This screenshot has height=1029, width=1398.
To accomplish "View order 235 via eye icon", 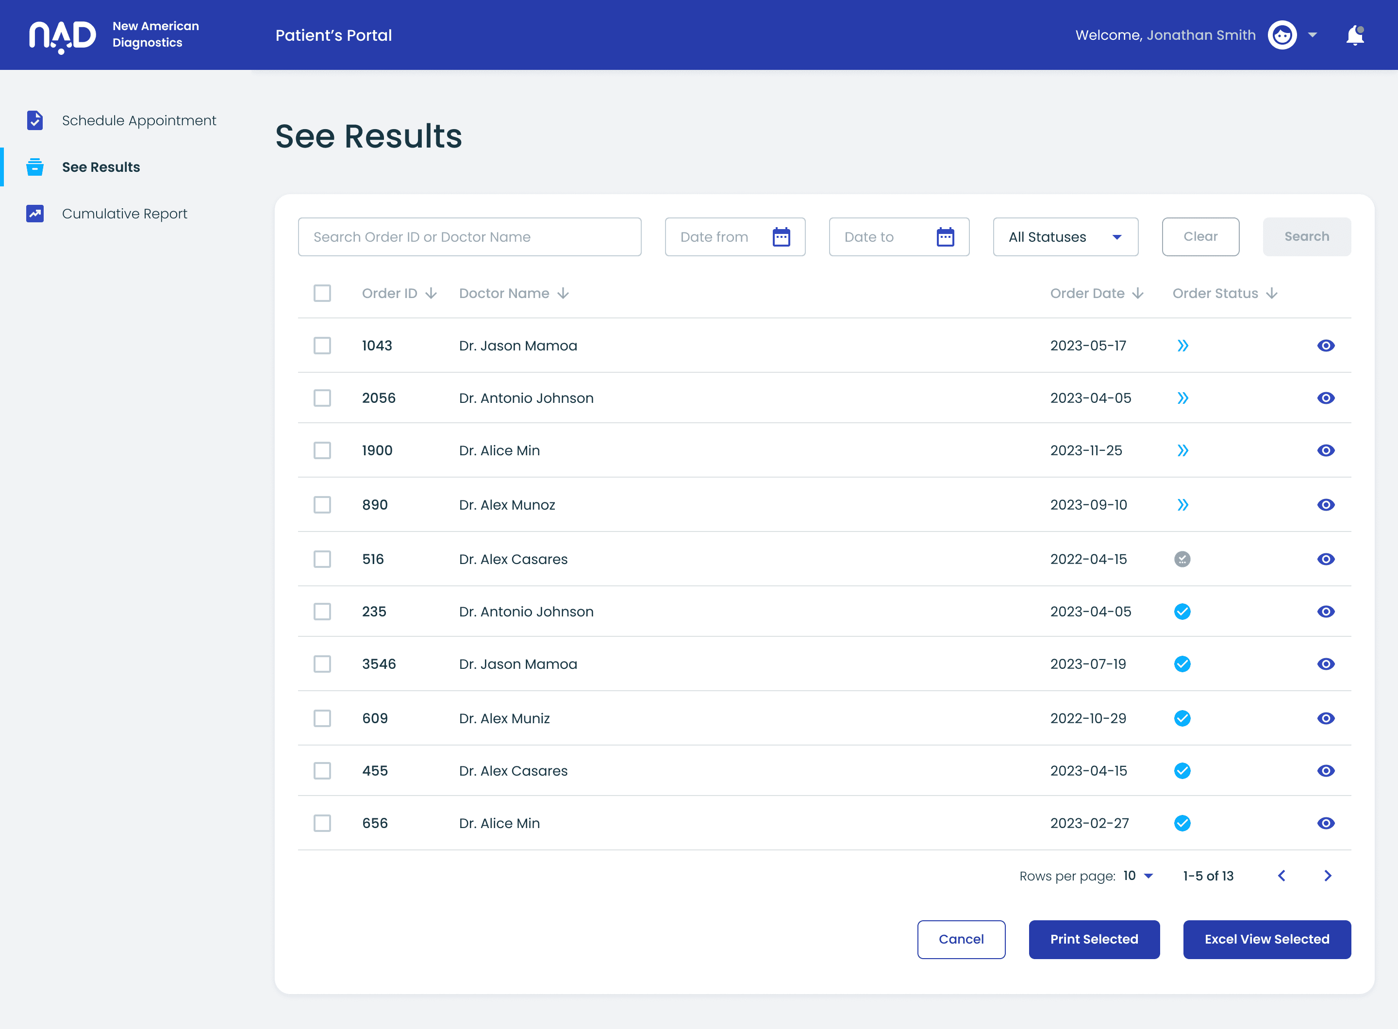I will coord(1326,612).
